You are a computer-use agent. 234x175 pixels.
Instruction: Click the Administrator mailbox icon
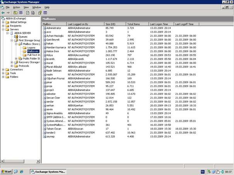click(x=44, y=28)
